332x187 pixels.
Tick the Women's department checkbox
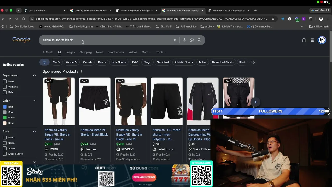click(5, 87)
